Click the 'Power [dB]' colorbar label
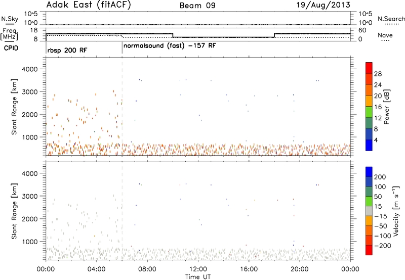Screen dimensions: 405x280 tap(386, 107)
